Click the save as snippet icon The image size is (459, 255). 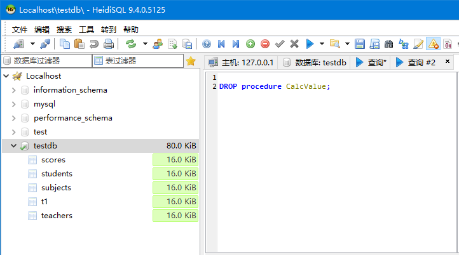point(374,44)
